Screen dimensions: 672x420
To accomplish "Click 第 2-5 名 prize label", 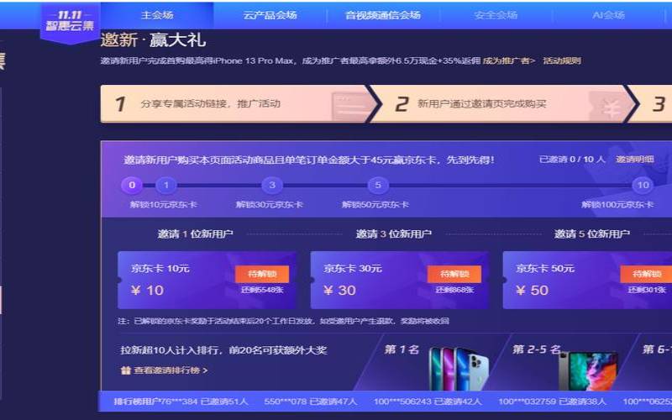I will point(537,349).
